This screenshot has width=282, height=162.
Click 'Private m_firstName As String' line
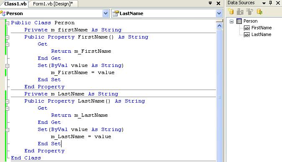(73, 30)
